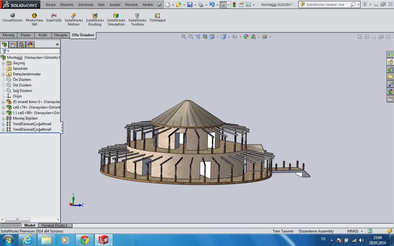
Task: Open the TolAnalyst tool
Action: [x=157, y=18]
